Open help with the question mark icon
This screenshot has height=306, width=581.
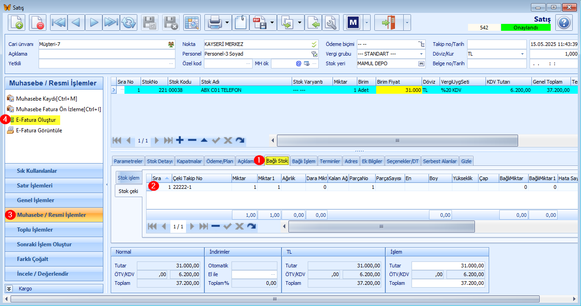click(564, 22)
